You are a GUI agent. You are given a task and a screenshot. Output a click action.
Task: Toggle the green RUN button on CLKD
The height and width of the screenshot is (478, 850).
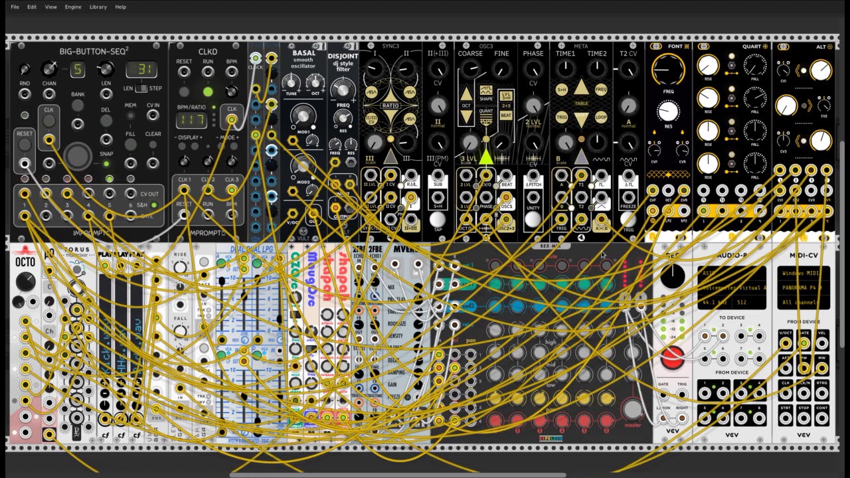click(x=208, y=92)
